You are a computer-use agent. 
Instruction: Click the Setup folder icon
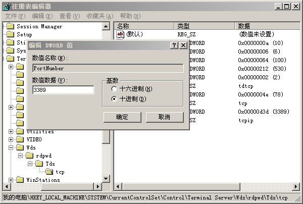pos(11,34)
